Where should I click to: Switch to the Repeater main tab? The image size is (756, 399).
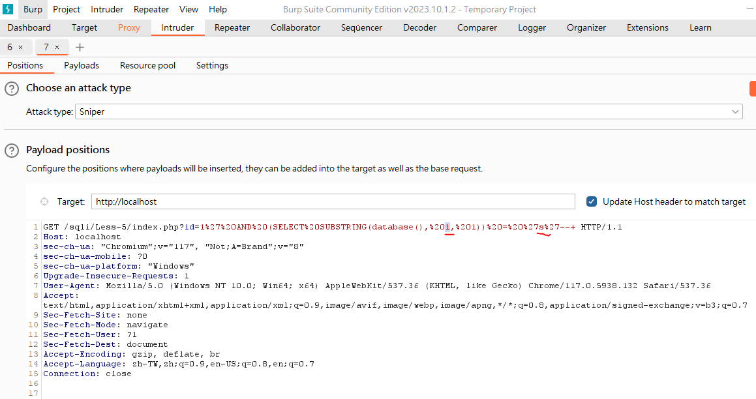(x=232, y=28)
